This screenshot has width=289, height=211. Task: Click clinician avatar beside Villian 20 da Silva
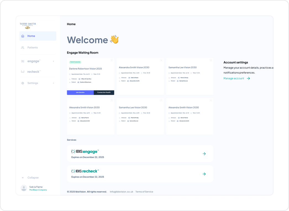coord(80,79)
